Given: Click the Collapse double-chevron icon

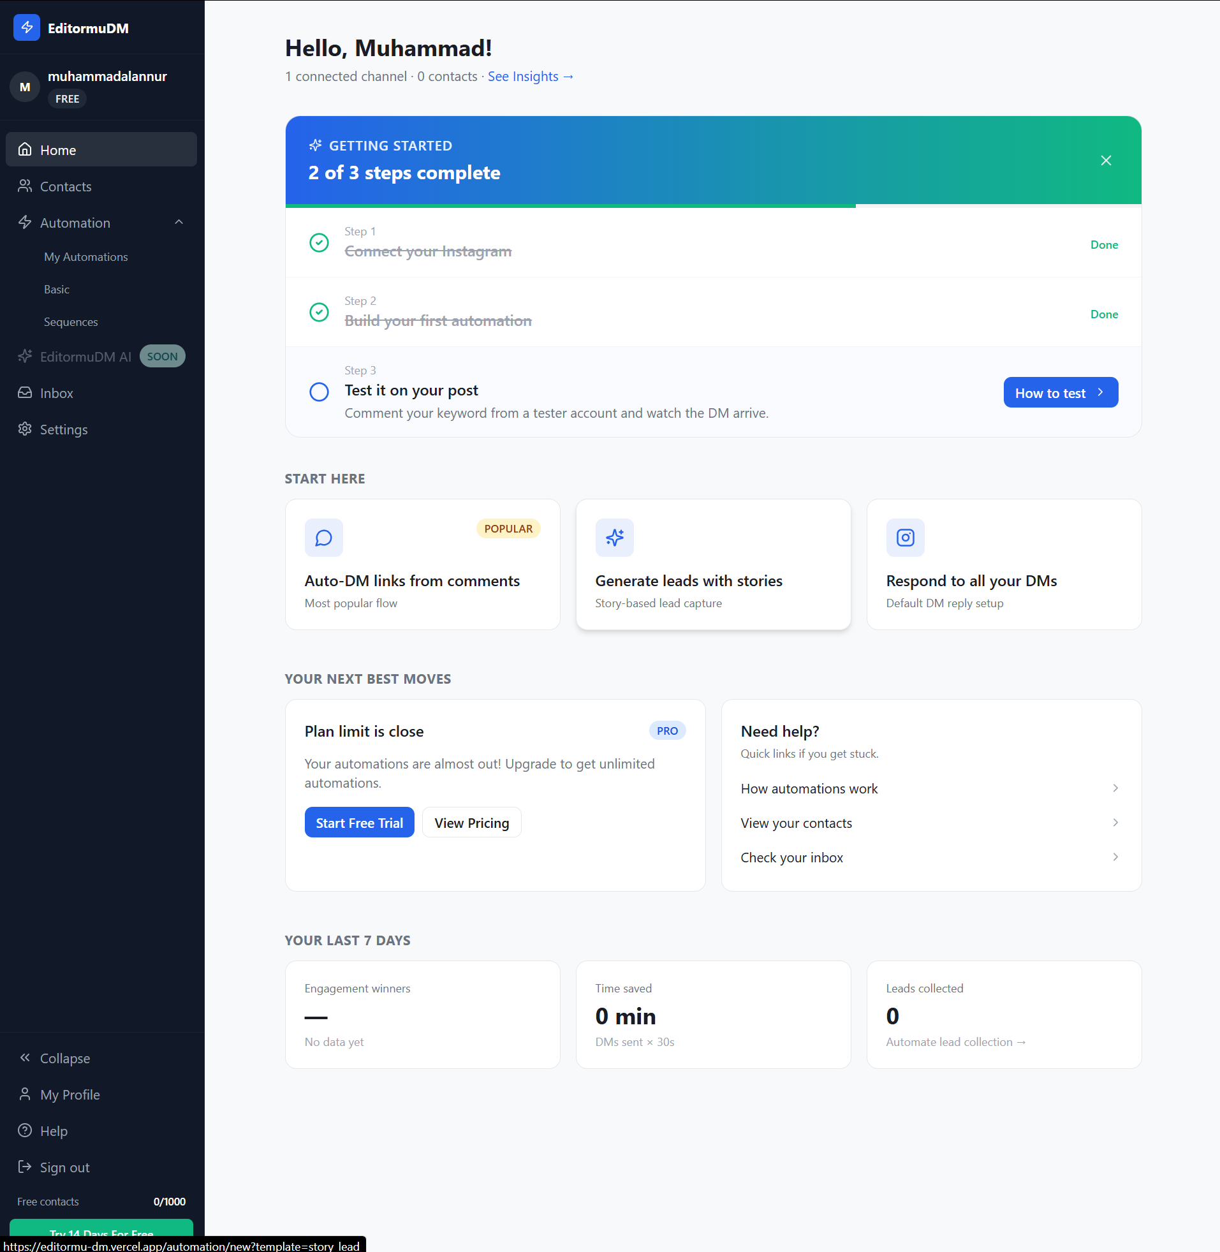Looking at the screenshot, I should click(25, 1058).
